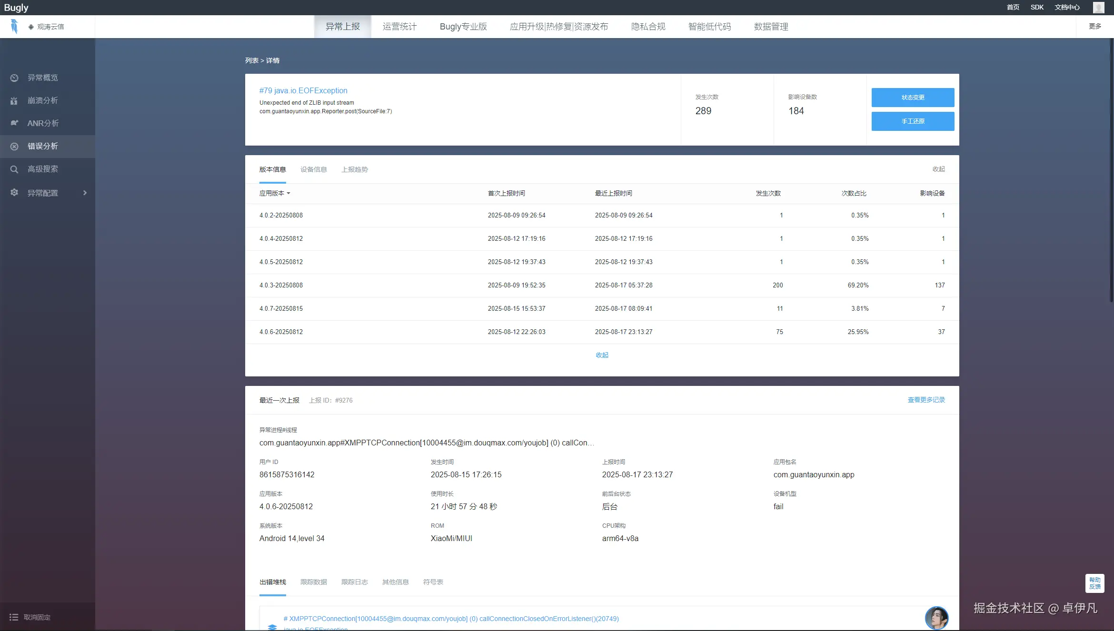The width and height of the screenshot is (1114, 631).
Task: Open 查看更多记录 link
Action: point(926,400)
